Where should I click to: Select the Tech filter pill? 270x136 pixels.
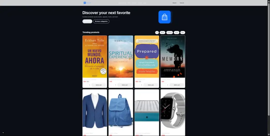(183, 32)
